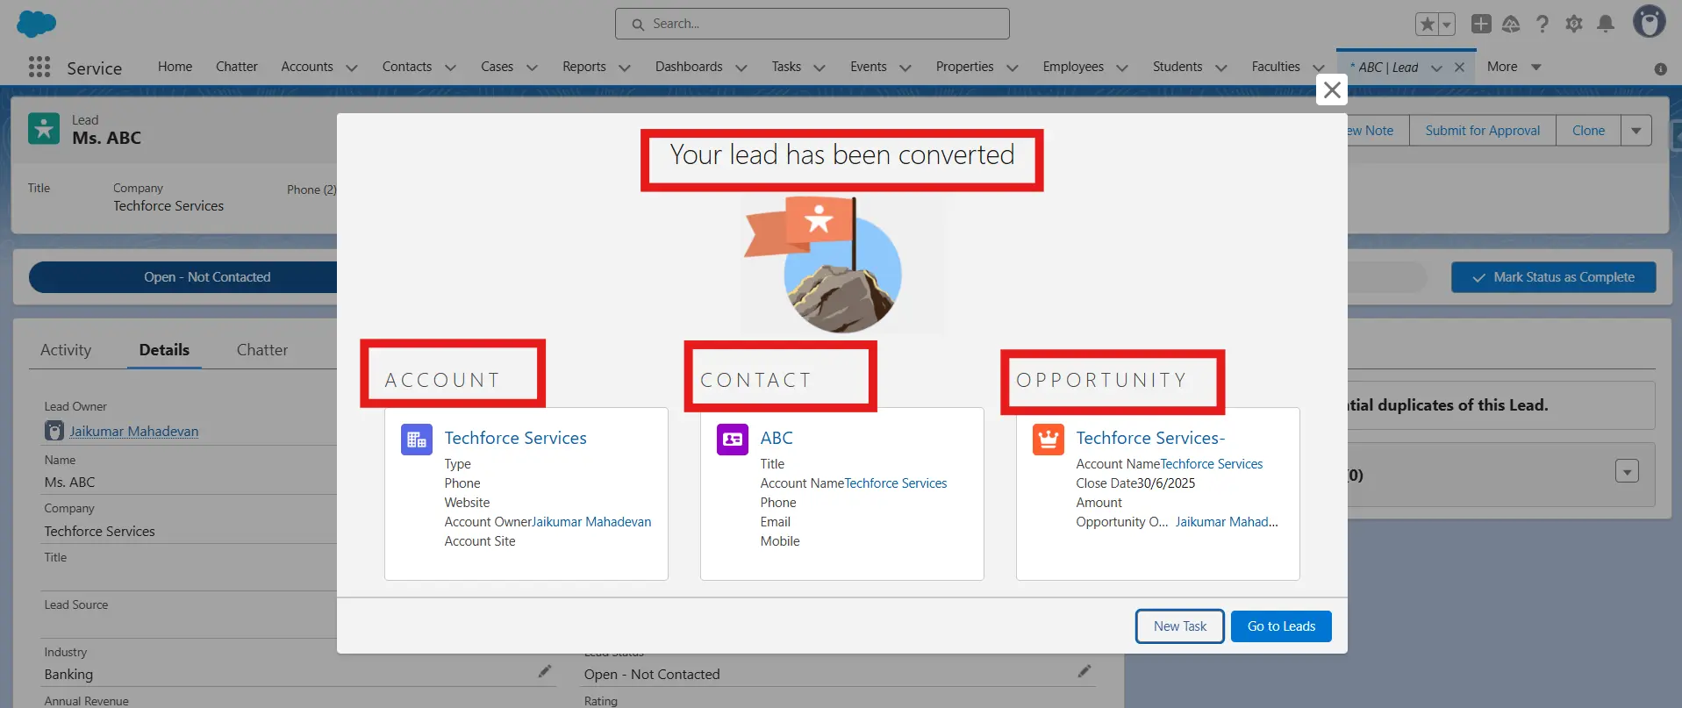Screen dimensions: 1682x708
Task: Edit the Industry field pencil icon
Action: [x=545, y=671]
